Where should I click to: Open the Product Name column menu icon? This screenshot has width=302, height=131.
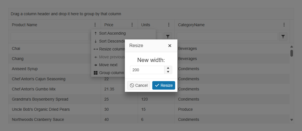[x=95, y=25]
